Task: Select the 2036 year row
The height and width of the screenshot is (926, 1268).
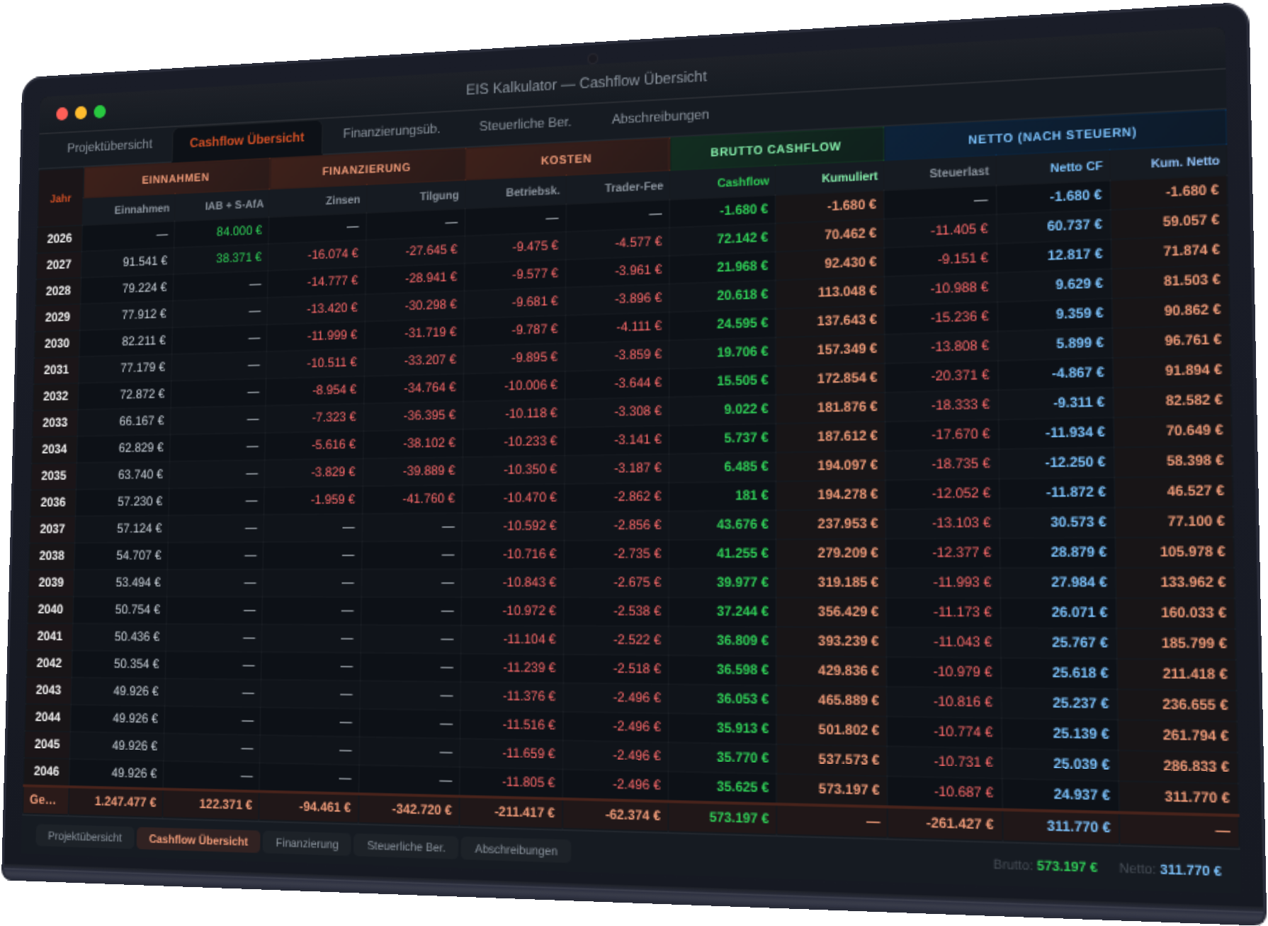Action: [53, 502]
